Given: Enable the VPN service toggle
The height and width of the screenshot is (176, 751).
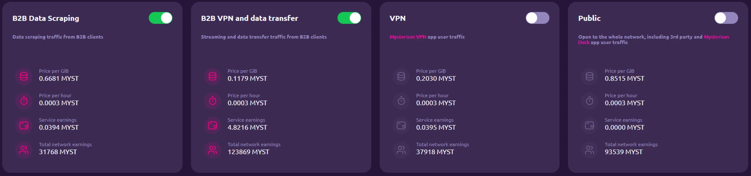Looking at the screenshot, I should [x=537, y=18].
